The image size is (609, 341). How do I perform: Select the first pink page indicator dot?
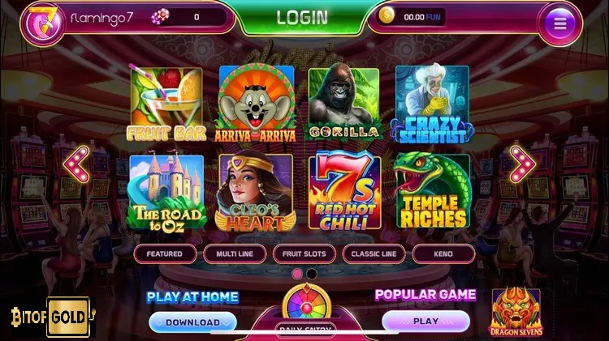coord(297,274)
